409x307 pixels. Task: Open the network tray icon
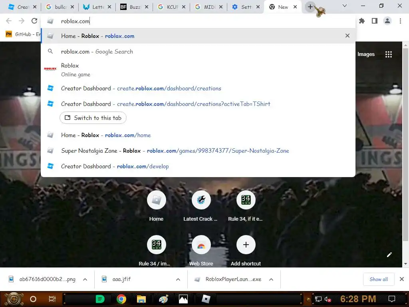coord(318,299)
